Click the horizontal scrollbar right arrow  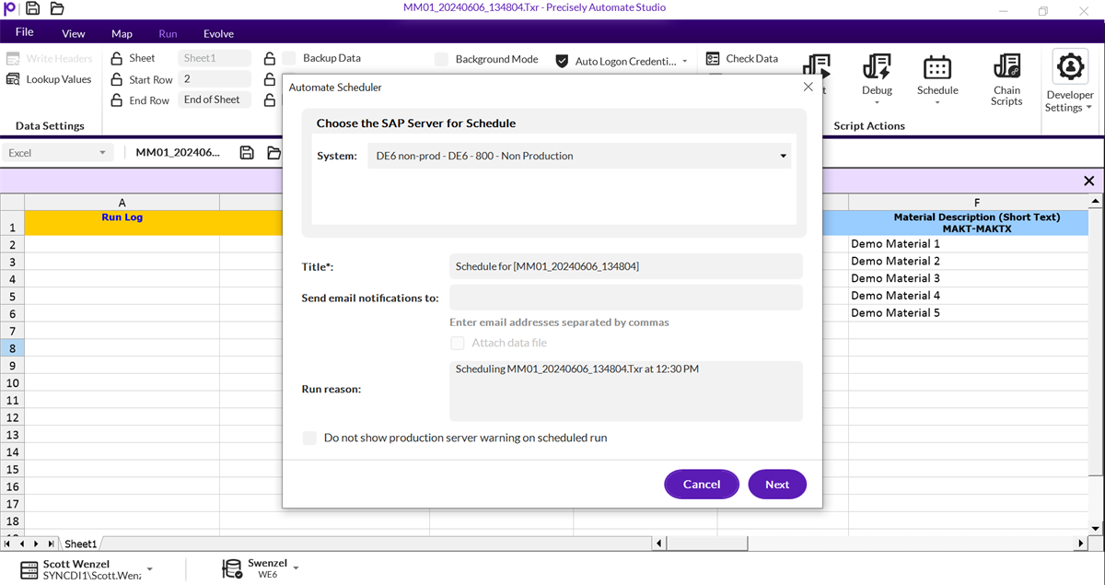[x=1082, y=544]
